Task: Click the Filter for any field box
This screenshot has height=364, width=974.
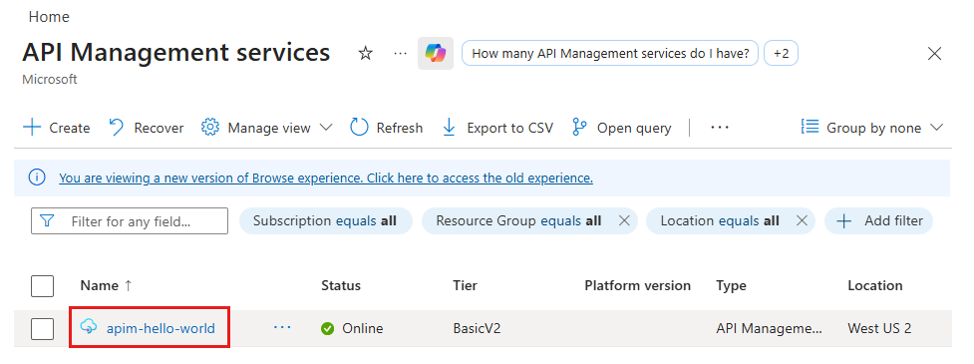Action: [x=130, y=221]
